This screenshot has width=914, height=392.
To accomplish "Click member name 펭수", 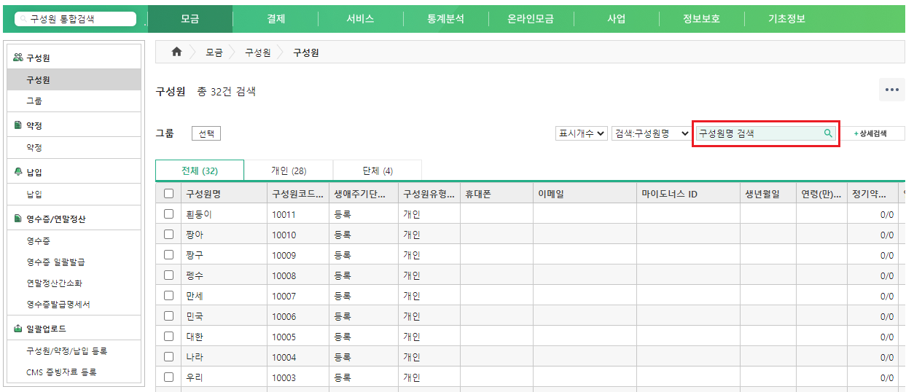I will coord(195,275).
